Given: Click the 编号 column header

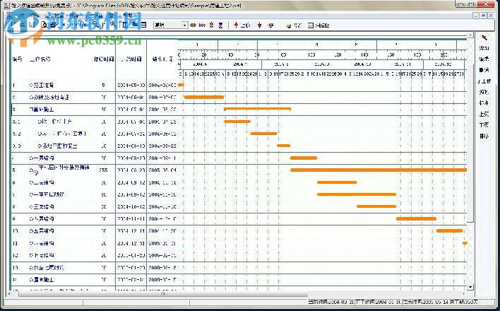Looking at the screenshot, I should [x=17, y=59].
